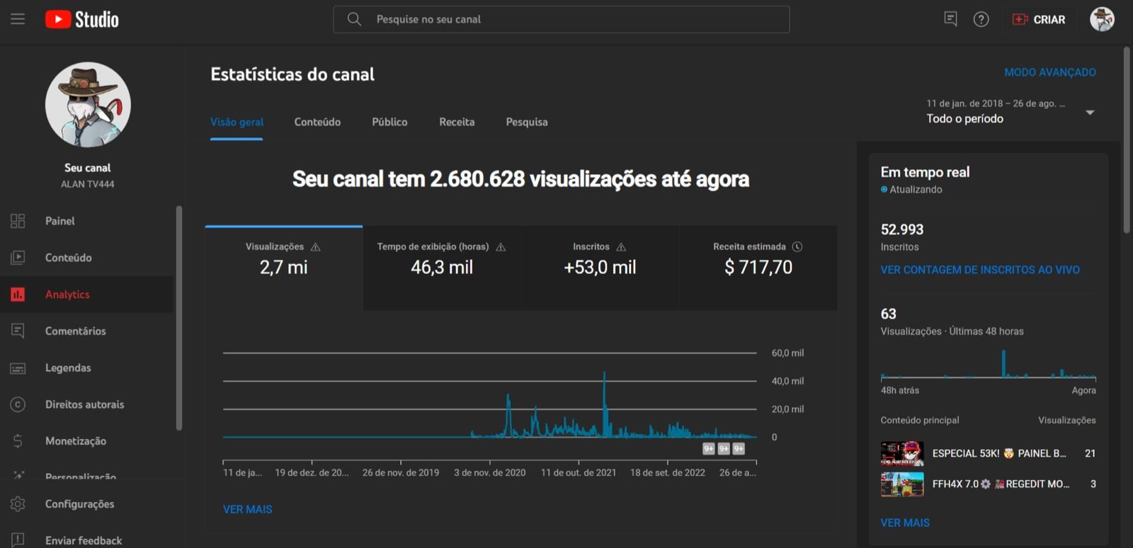Image resolution: width=1133 pixels, height=548 pixels.
Task: Click the ALAN TV444 channel name
Action: 88,184
